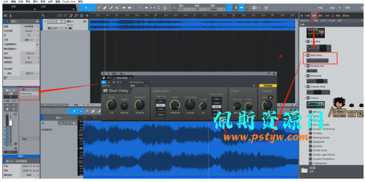
Task: Click the question mark help icon
Action: pos(140,8)
